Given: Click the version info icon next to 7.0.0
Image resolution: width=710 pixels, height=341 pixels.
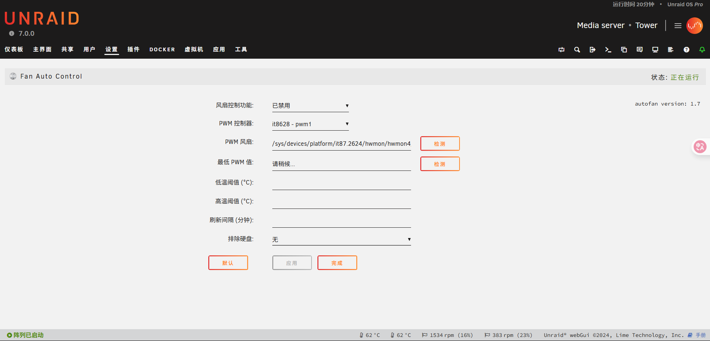Looking at the screenshot, I should pyautogui.click(x=11, y=34).
